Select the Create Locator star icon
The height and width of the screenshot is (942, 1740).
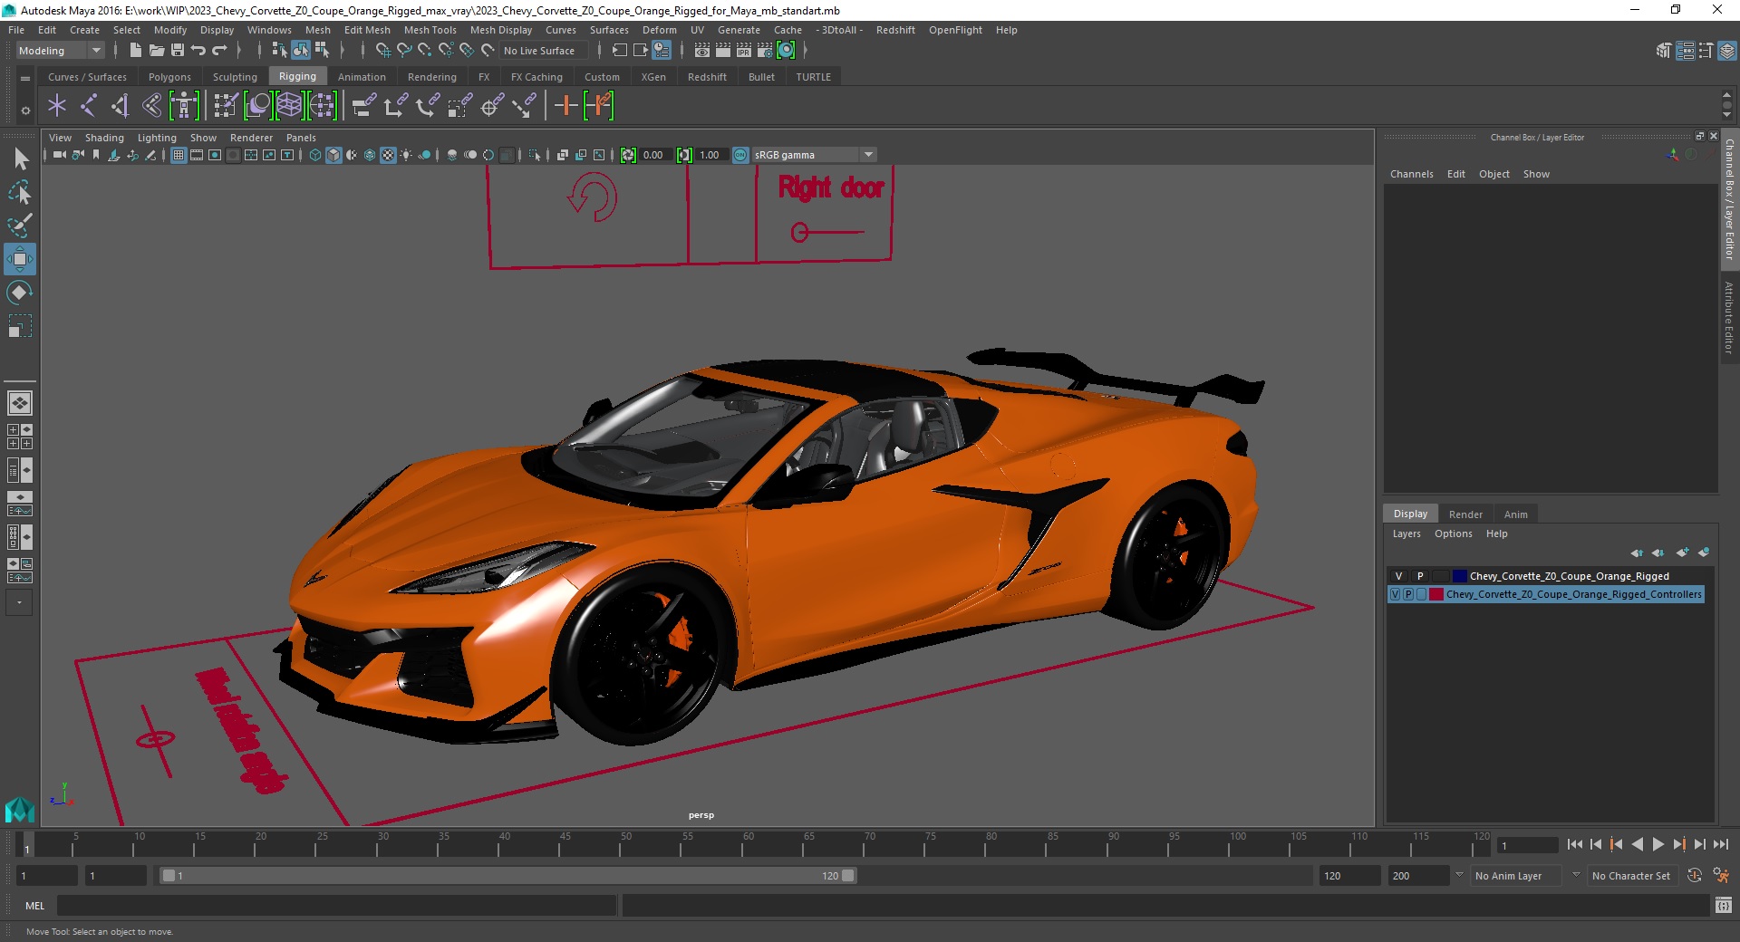pyautogui.click(x=57, y=106)
